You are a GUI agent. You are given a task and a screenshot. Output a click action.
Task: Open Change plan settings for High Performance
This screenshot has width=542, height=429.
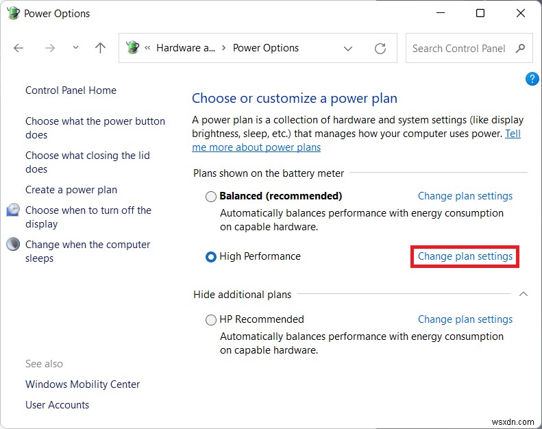[465, 256]
